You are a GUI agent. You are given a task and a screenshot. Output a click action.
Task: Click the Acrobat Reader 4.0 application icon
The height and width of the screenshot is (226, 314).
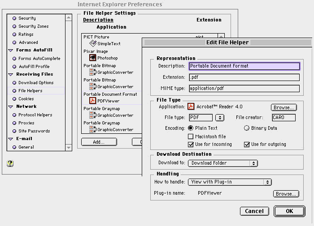click(191, 107)
